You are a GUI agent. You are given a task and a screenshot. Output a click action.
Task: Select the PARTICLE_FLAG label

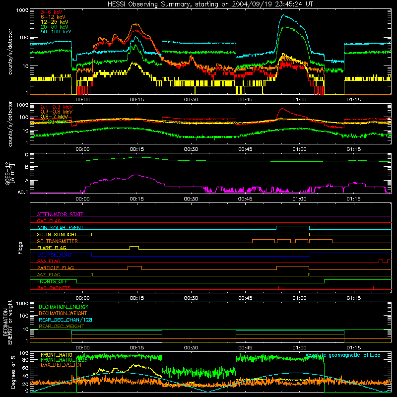point(56,267)
